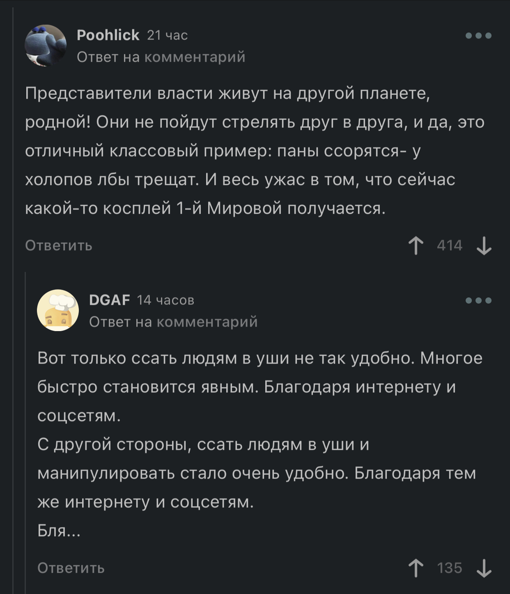This screenshot has width=510, height=594.
Task: Click the 414 rating count
Action: pos(450,246)
